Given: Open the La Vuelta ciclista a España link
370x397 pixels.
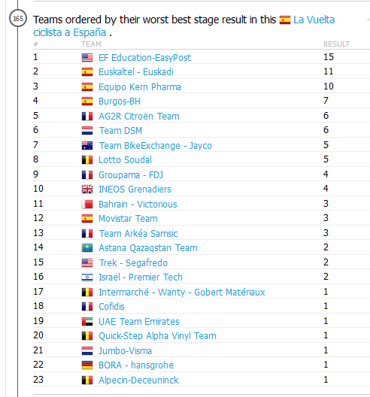Looking at the screenshot, I should coord(183,26).
